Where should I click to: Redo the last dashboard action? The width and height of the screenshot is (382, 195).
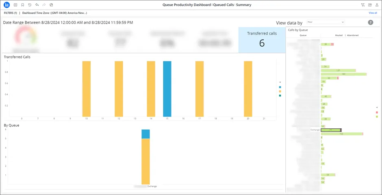[44, 5]
